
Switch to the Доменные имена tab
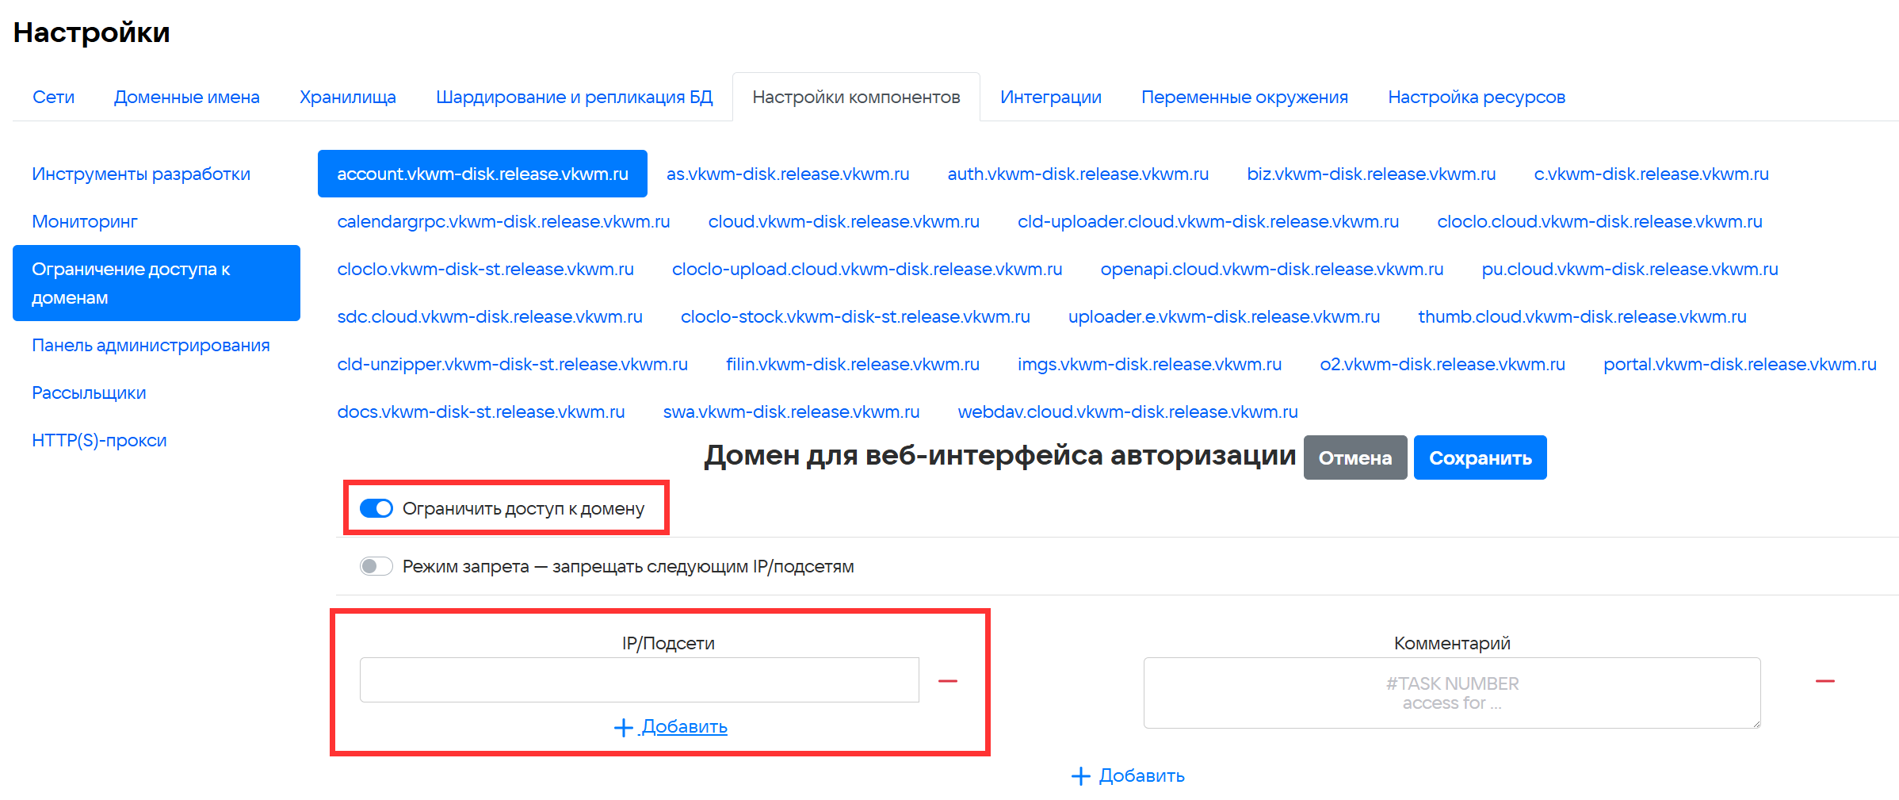[186, 97]
